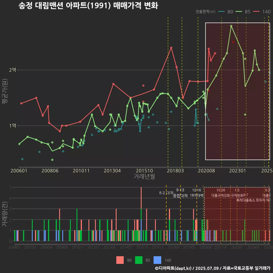Viewport: 273px width, 273px height.
Task: Click the 2억 label on price axis
Action: (13, 70)
